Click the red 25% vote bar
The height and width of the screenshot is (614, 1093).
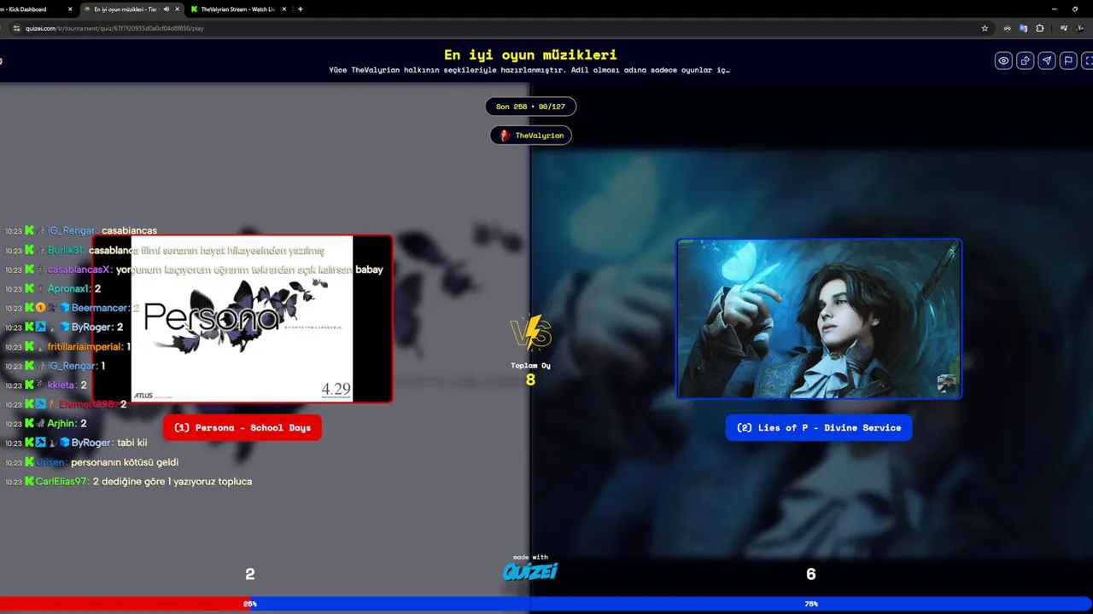coord(125,604)
